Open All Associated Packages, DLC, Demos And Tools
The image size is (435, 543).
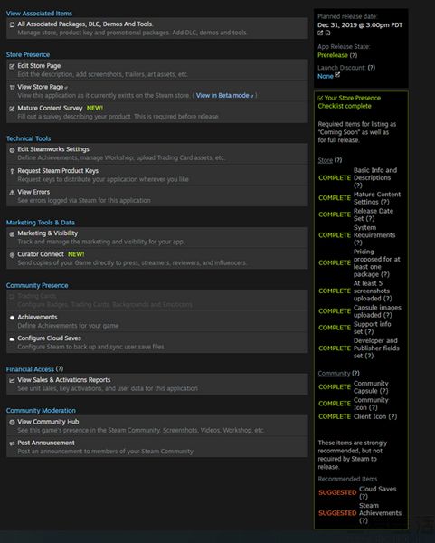coord(85,24)
